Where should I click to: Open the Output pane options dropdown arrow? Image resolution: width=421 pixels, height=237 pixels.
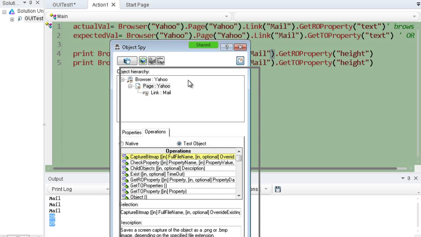[x=403, y=178]
